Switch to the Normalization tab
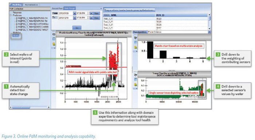 pyautogui.click(x=31, y=5)
